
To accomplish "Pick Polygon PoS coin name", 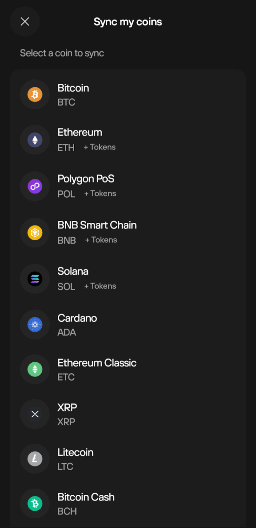I will [86, 179].
